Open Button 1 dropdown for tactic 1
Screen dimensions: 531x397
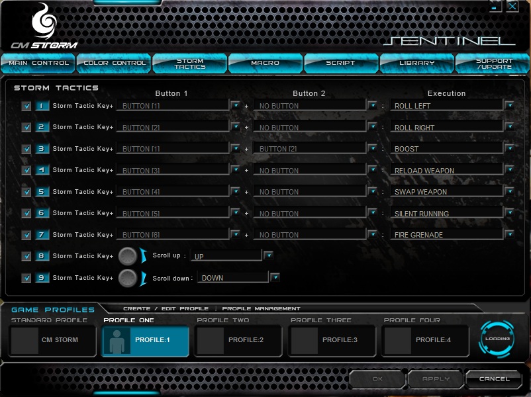(235, 106)
